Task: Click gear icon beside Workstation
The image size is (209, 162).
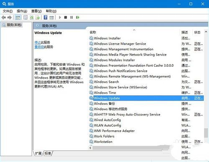Action: coord(91,142)
